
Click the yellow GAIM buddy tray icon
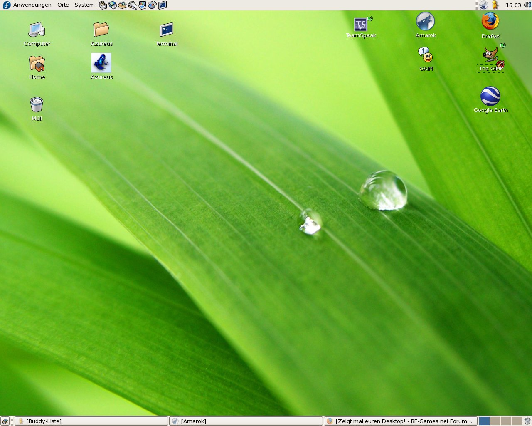495,5
